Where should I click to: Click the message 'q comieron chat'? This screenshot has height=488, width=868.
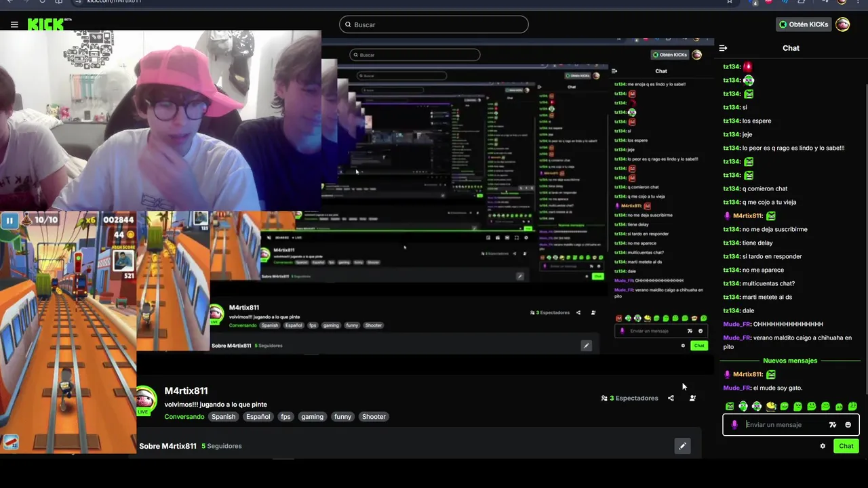pos(765,189)
